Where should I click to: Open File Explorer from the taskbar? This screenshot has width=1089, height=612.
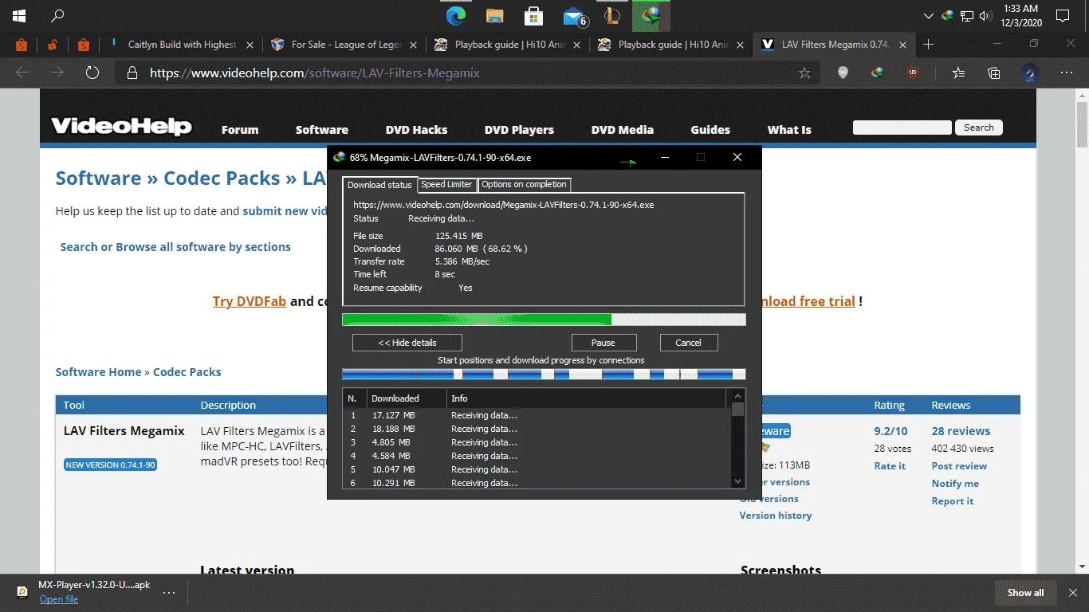click(494, 16)
